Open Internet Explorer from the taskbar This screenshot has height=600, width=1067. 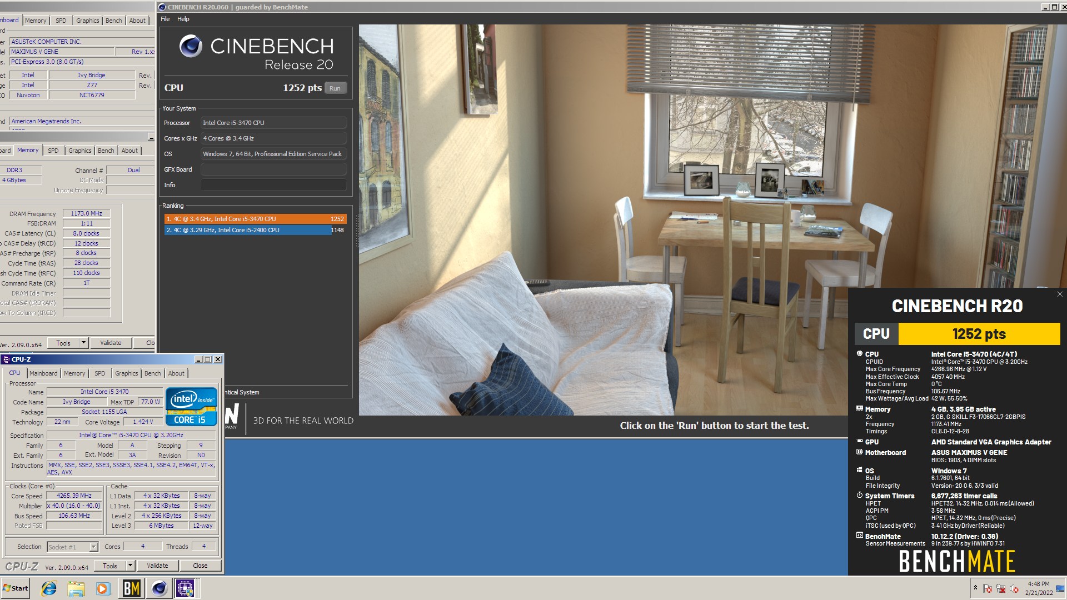click(x=49, y=588)
